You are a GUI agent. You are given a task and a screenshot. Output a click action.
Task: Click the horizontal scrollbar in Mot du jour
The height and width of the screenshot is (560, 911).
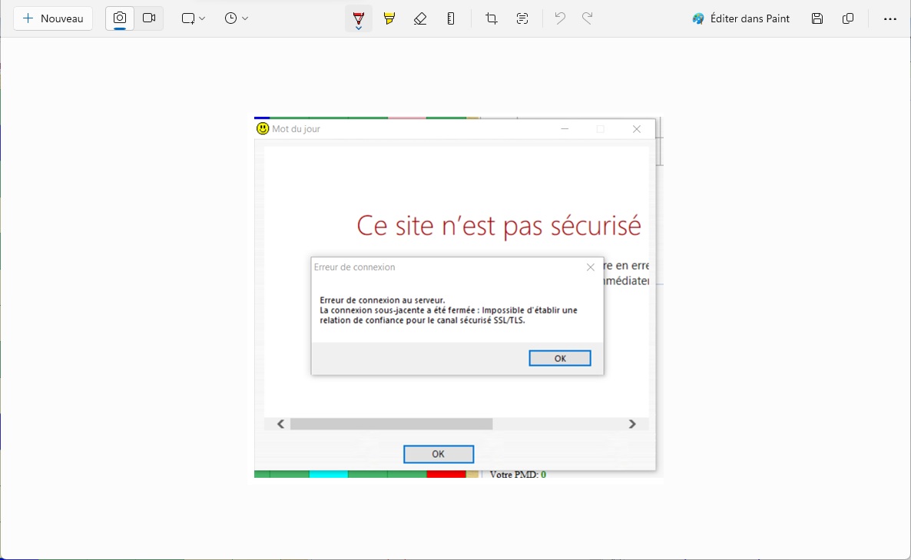click(391, 424)
